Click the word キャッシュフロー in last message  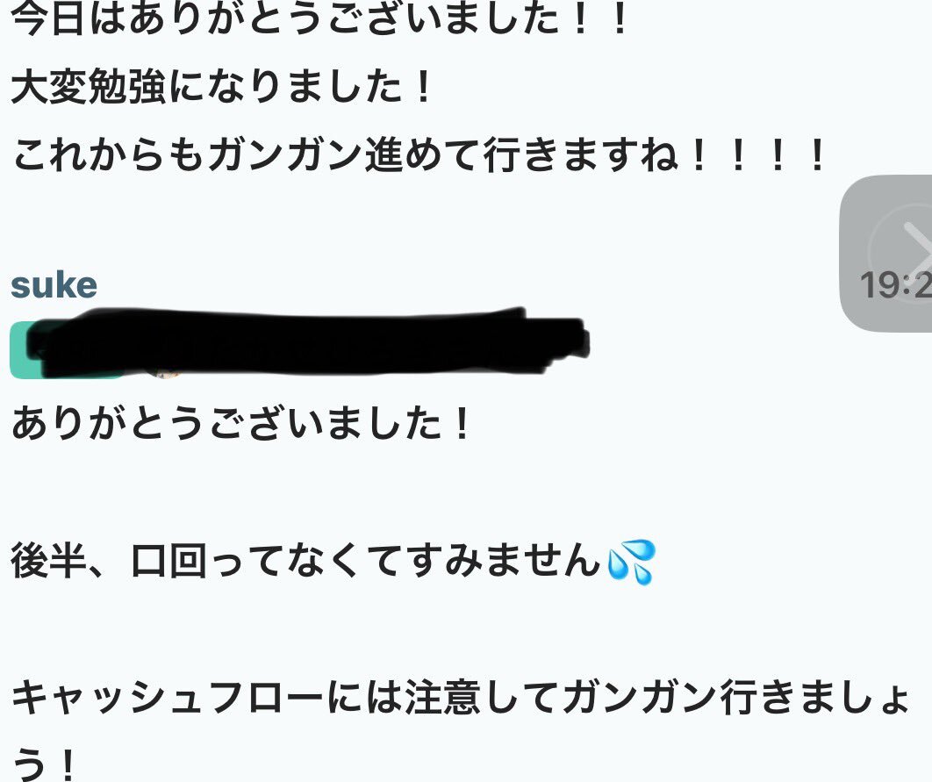pos(168,699)
